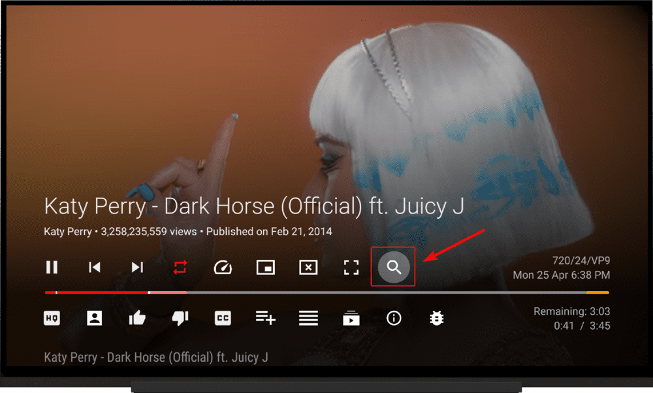Enable picture-in-picture mode
The height and width of the screenshot is (393, 653).
[266, 267]
